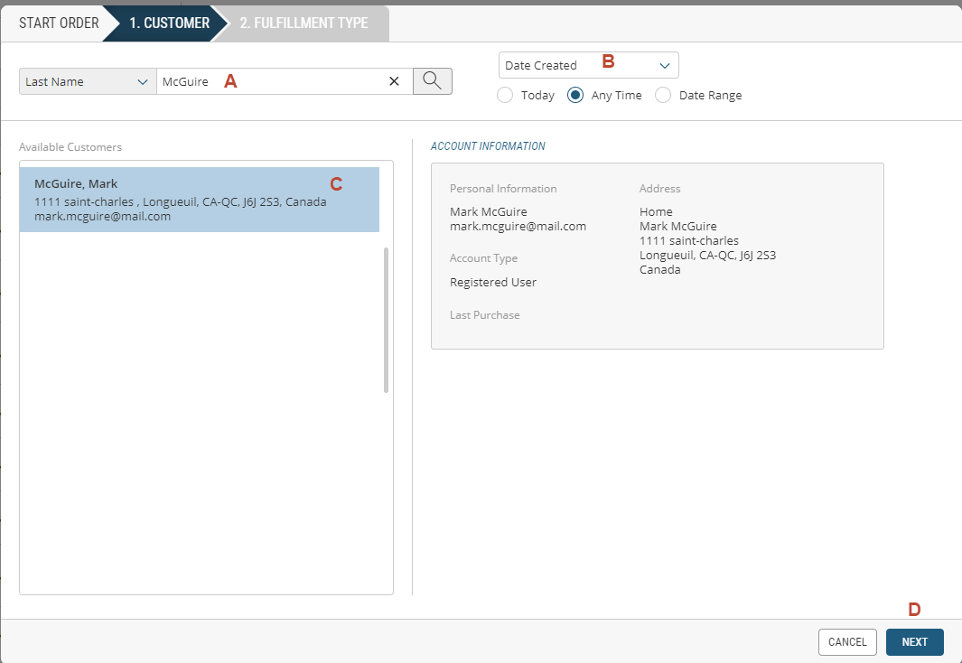Select the Any Time radio button
Image resolution: width=962 pixels, height=663 pixels.
pyautogui.click(x=575, y=95)
